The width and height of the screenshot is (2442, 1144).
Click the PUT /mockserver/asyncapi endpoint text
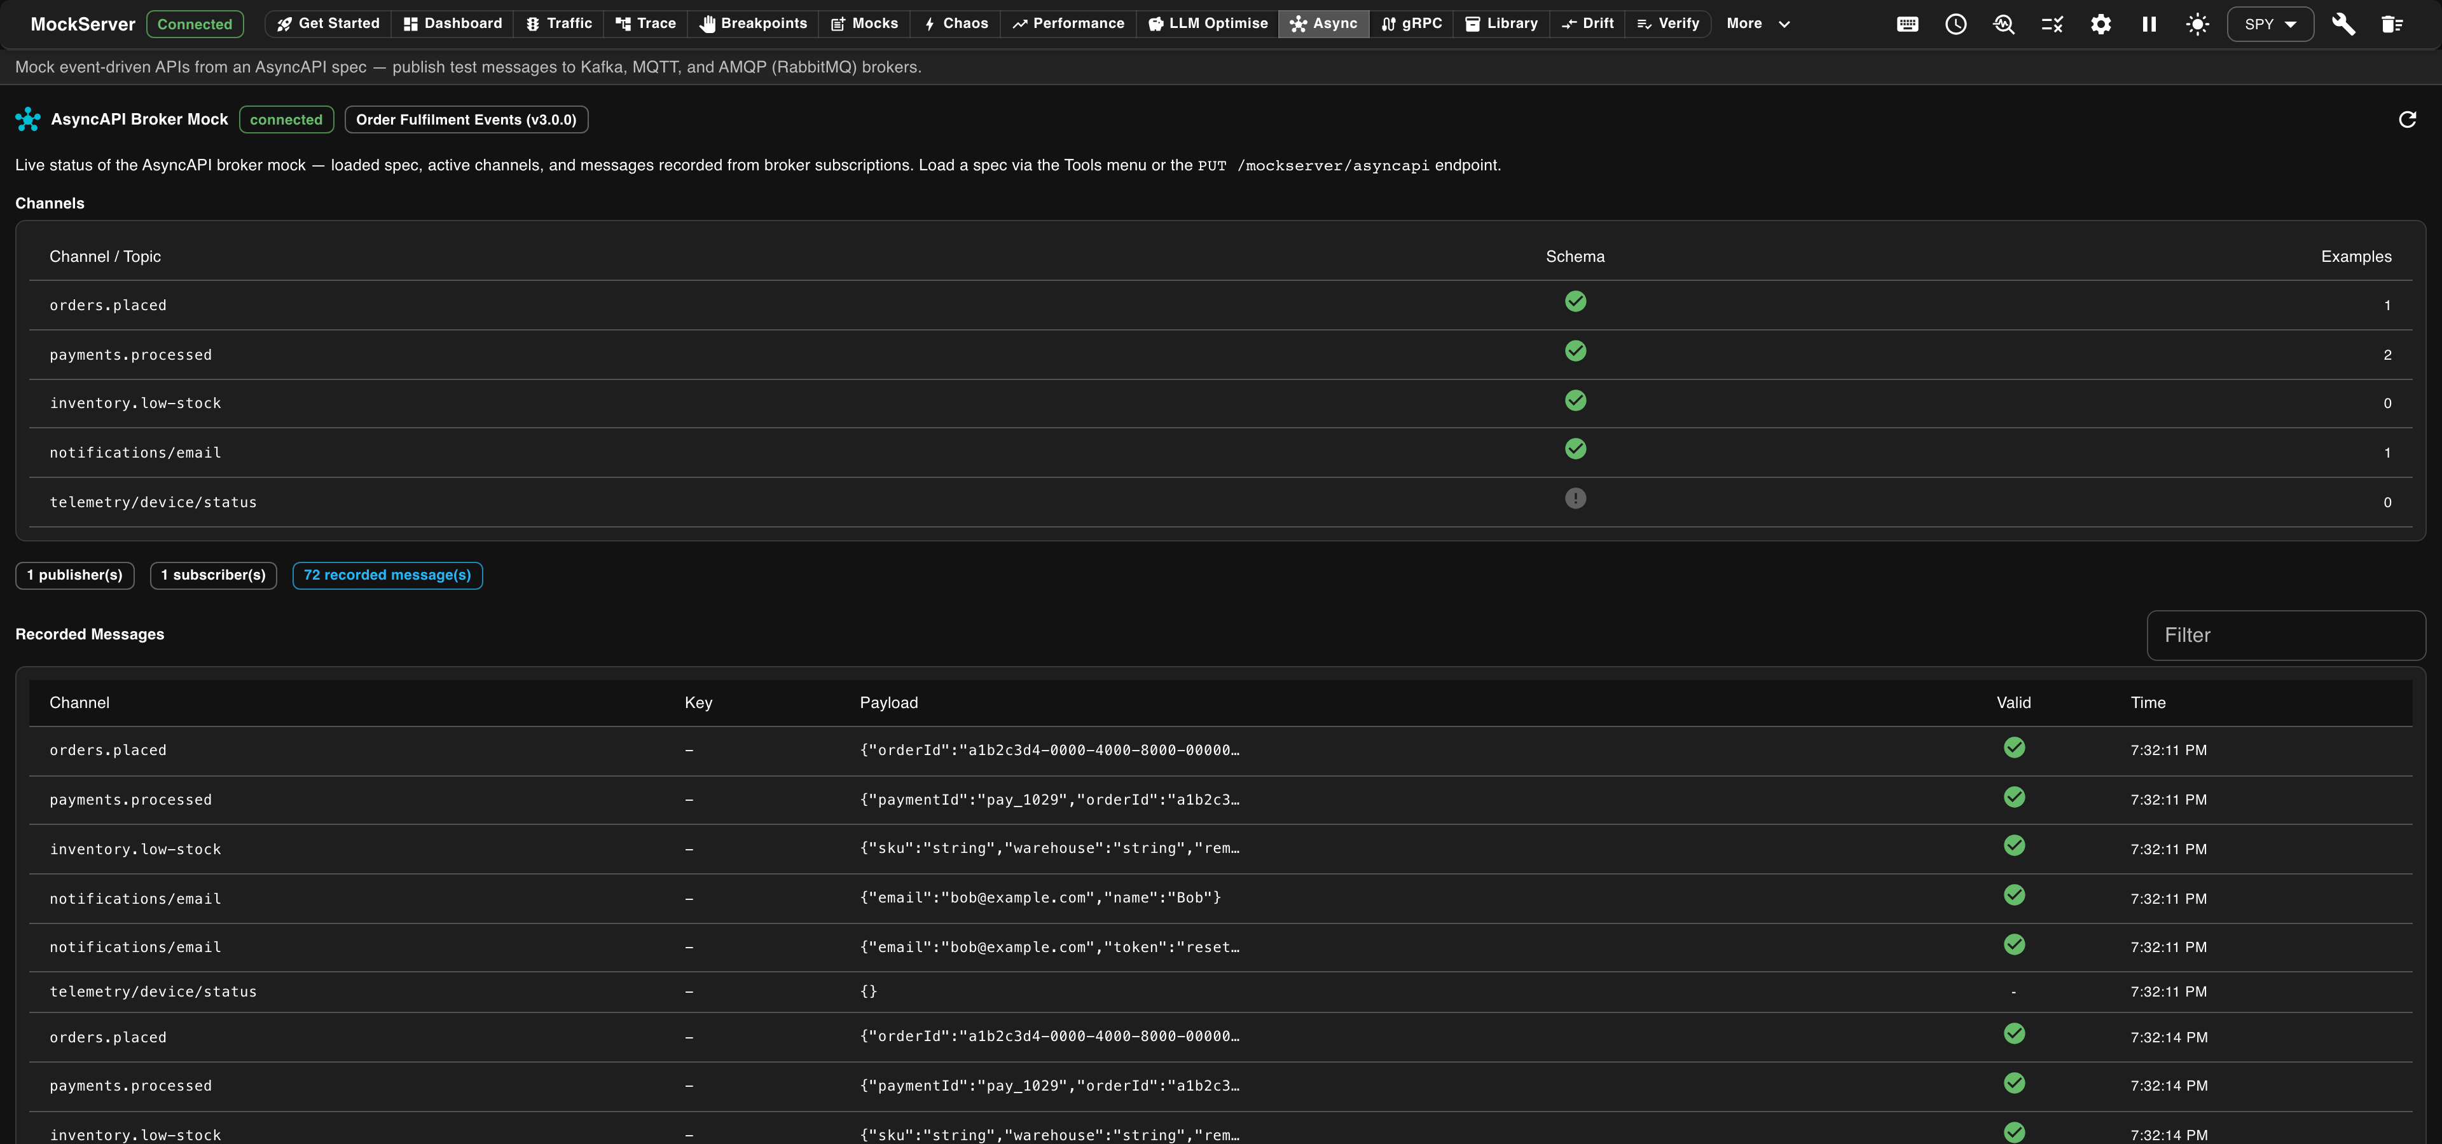1313,166
